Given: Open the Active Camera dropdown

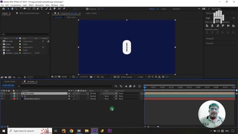Looking at the screenshot, I should 128,77.
